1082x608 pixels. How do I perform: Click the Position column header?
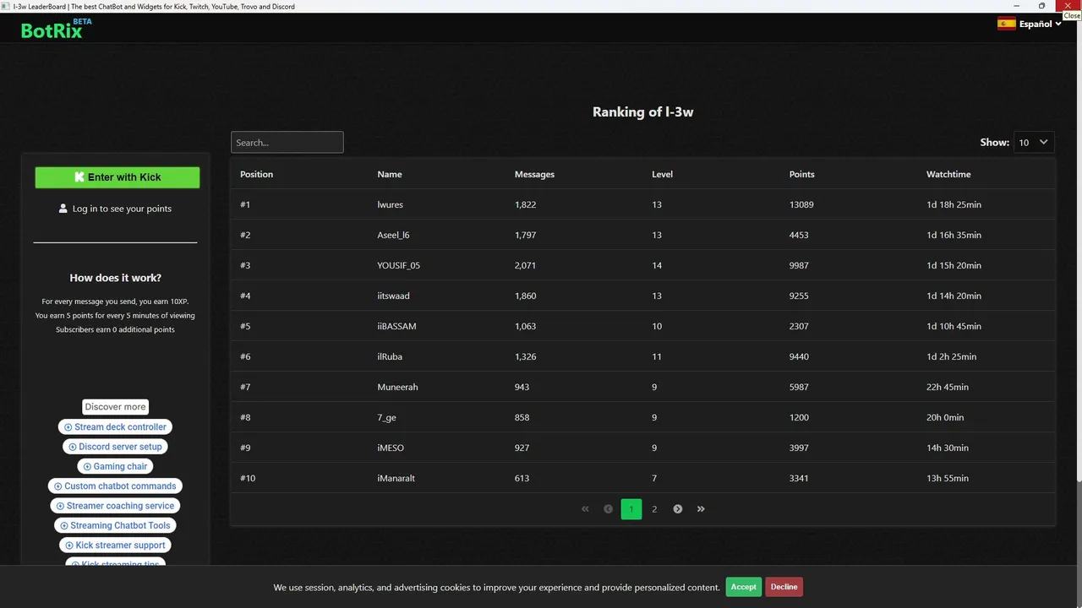256,174
